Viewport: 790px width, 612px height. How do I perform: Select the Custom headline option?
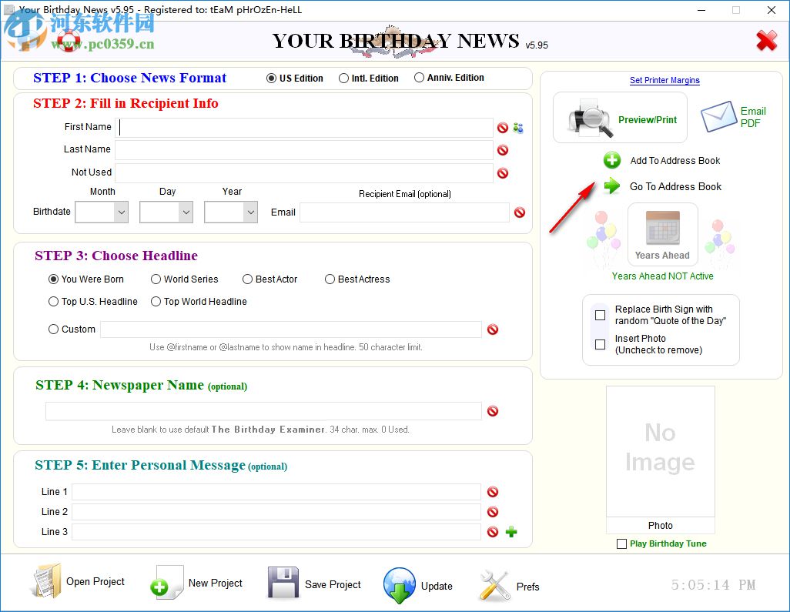pyautogui.click(x=50, y=329)
